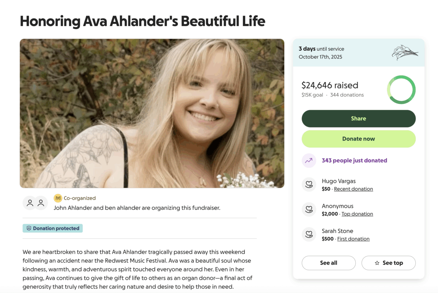This screenshot has width=438, height=293.
Task: Follow the Top donation link
Action: (357, 214)
